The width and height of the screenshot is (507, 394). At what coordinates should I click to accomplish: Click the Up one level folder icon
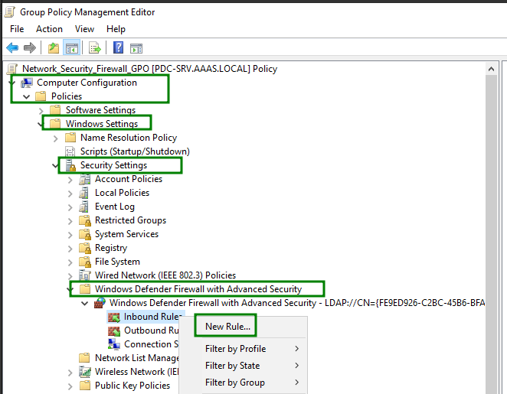pyautogui.click(x=54, y=48)
